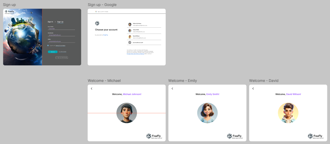Click the 'Use another account' person icon
This screenshot has height=144, width=330.
tap(130, 42)
